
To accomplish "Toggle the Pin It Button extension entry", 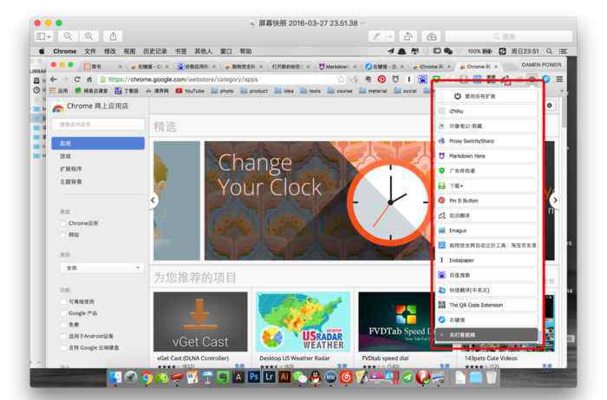I will (x=486, y=201).
